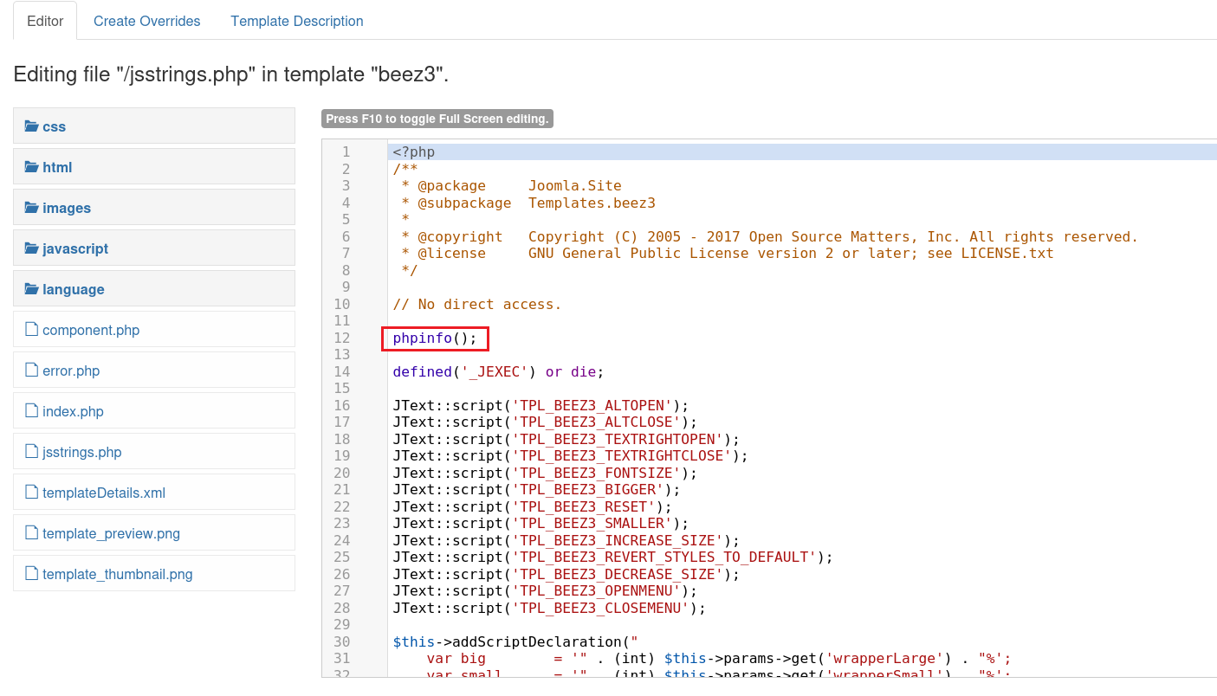This screenshot has height=696, width=1217.
Task: Open index.php in the file list
Action: pyautogui.click(x=73, y=411)
